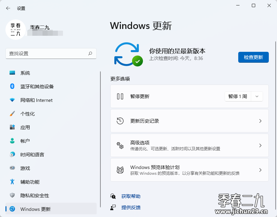Open 时间和语言 globe clock icon
Screen dimensions: 277x217
pos(12,154)
